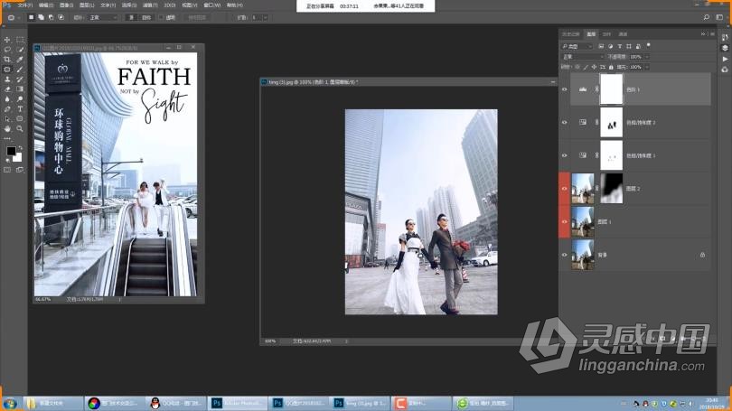Image resolution: width=732 pixels, height=411 pixels.
Task: Open the 滤镜 menu
Action: click(150, 5)
